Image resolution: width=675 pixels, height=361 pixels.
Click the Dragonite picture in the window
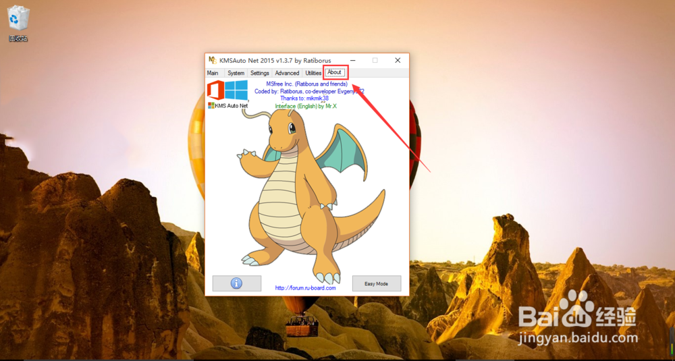click(x=311, y=196)
